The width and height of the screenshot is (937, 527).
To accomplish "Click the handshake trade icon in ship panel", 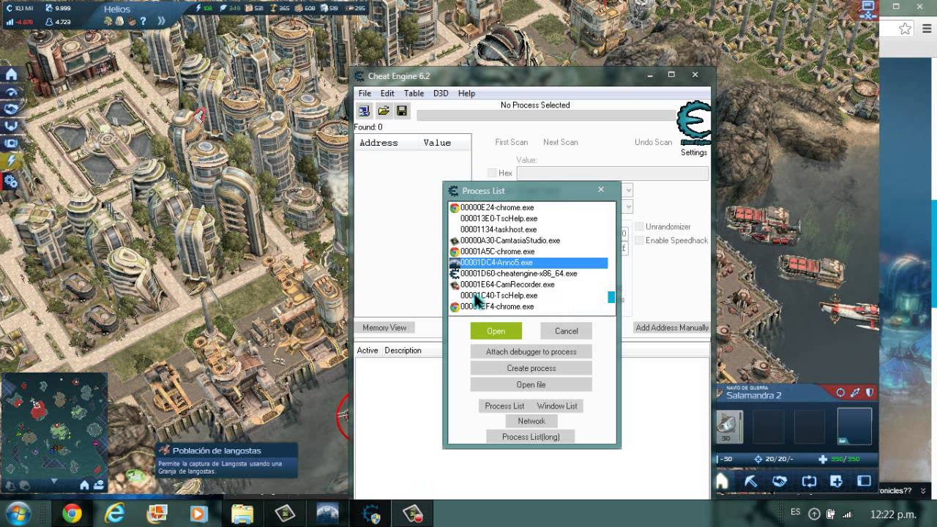I will (780, 482).
